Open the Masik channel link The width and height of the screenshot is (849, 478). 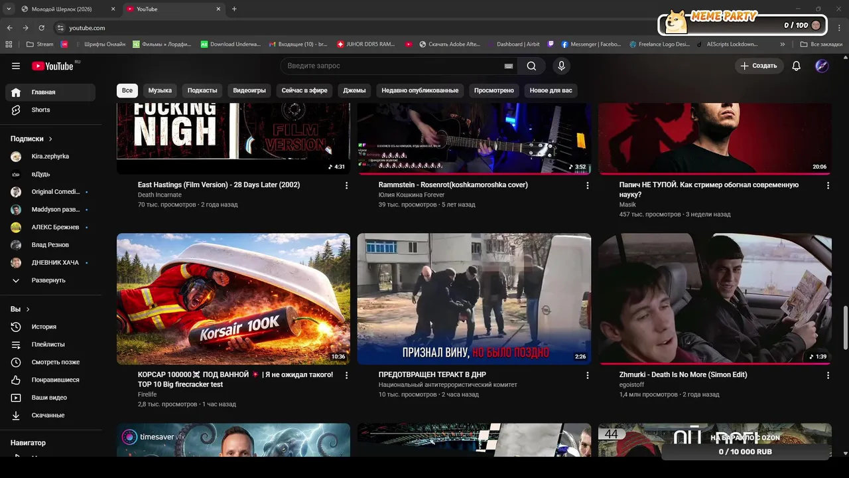(627, 204)
